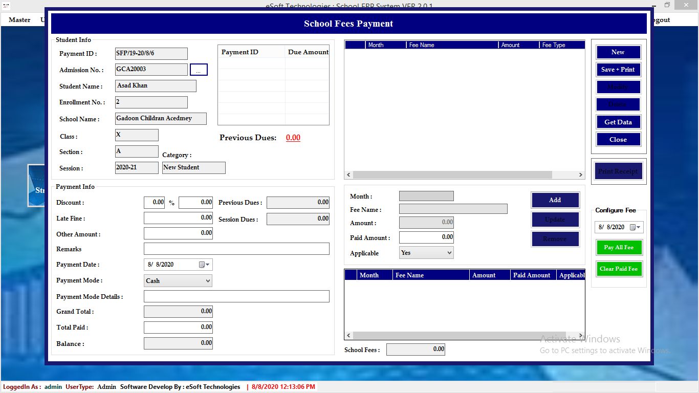Click the Previous Dues field in Payment Info
Screen dimensions: 699x393
pos(298,203)
